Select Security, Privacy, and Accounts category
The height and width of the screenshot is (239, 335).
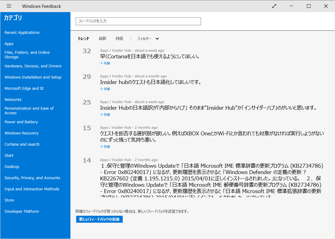(32, 178)
